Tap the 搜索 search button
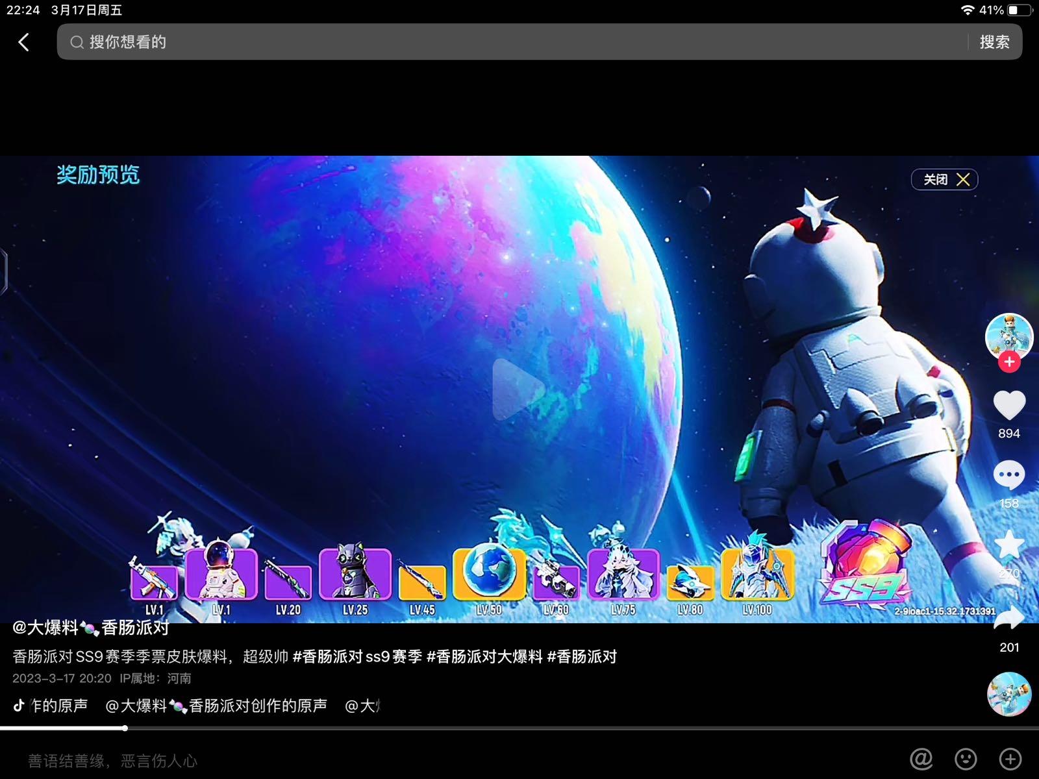The height and width of the screenshot is (779, 1039). (994, 42)
